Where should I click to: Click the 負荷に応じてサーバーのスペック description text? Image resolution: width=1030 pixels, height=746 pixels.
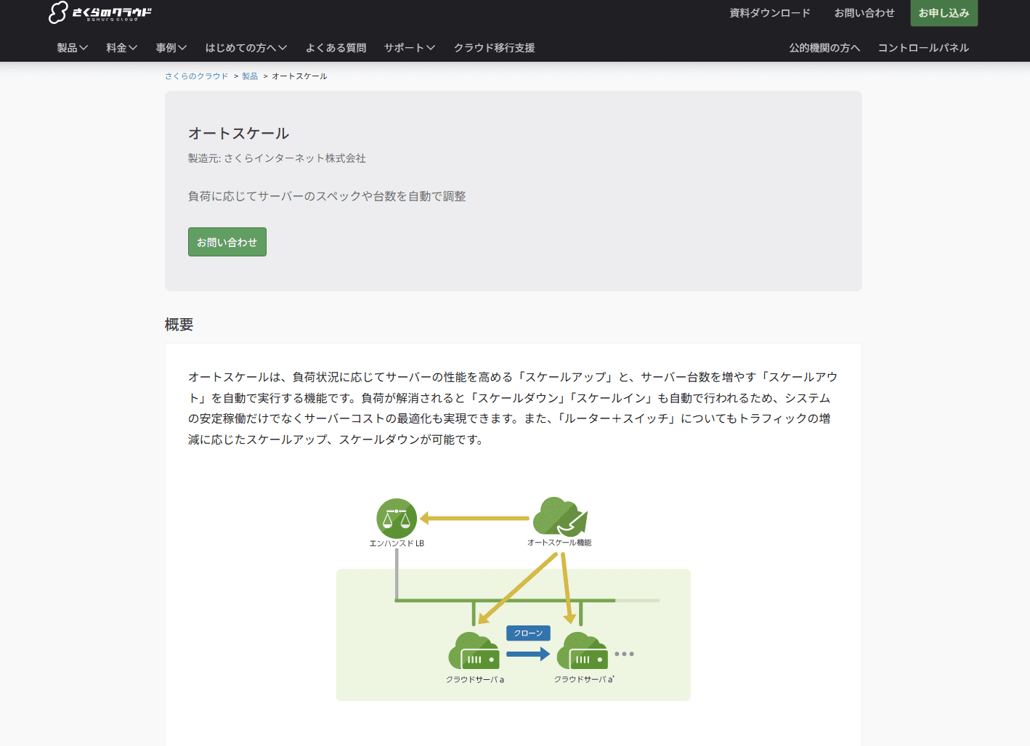[327, 196]
